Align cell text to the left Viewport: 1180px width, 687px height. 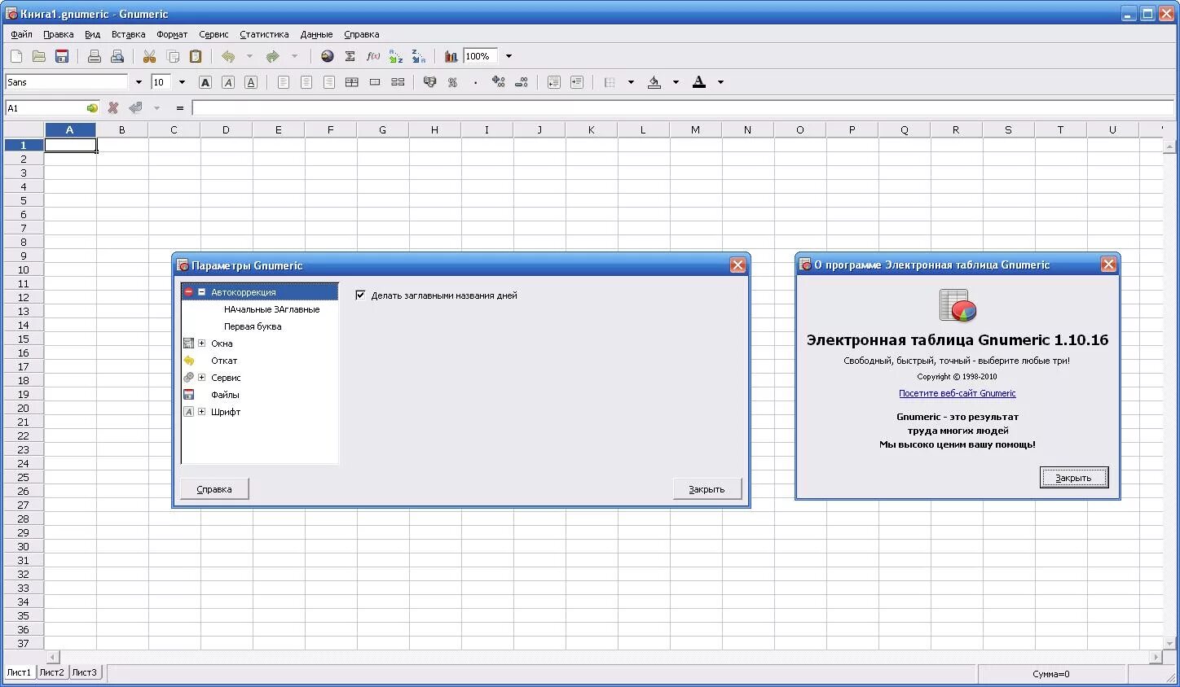284,82
